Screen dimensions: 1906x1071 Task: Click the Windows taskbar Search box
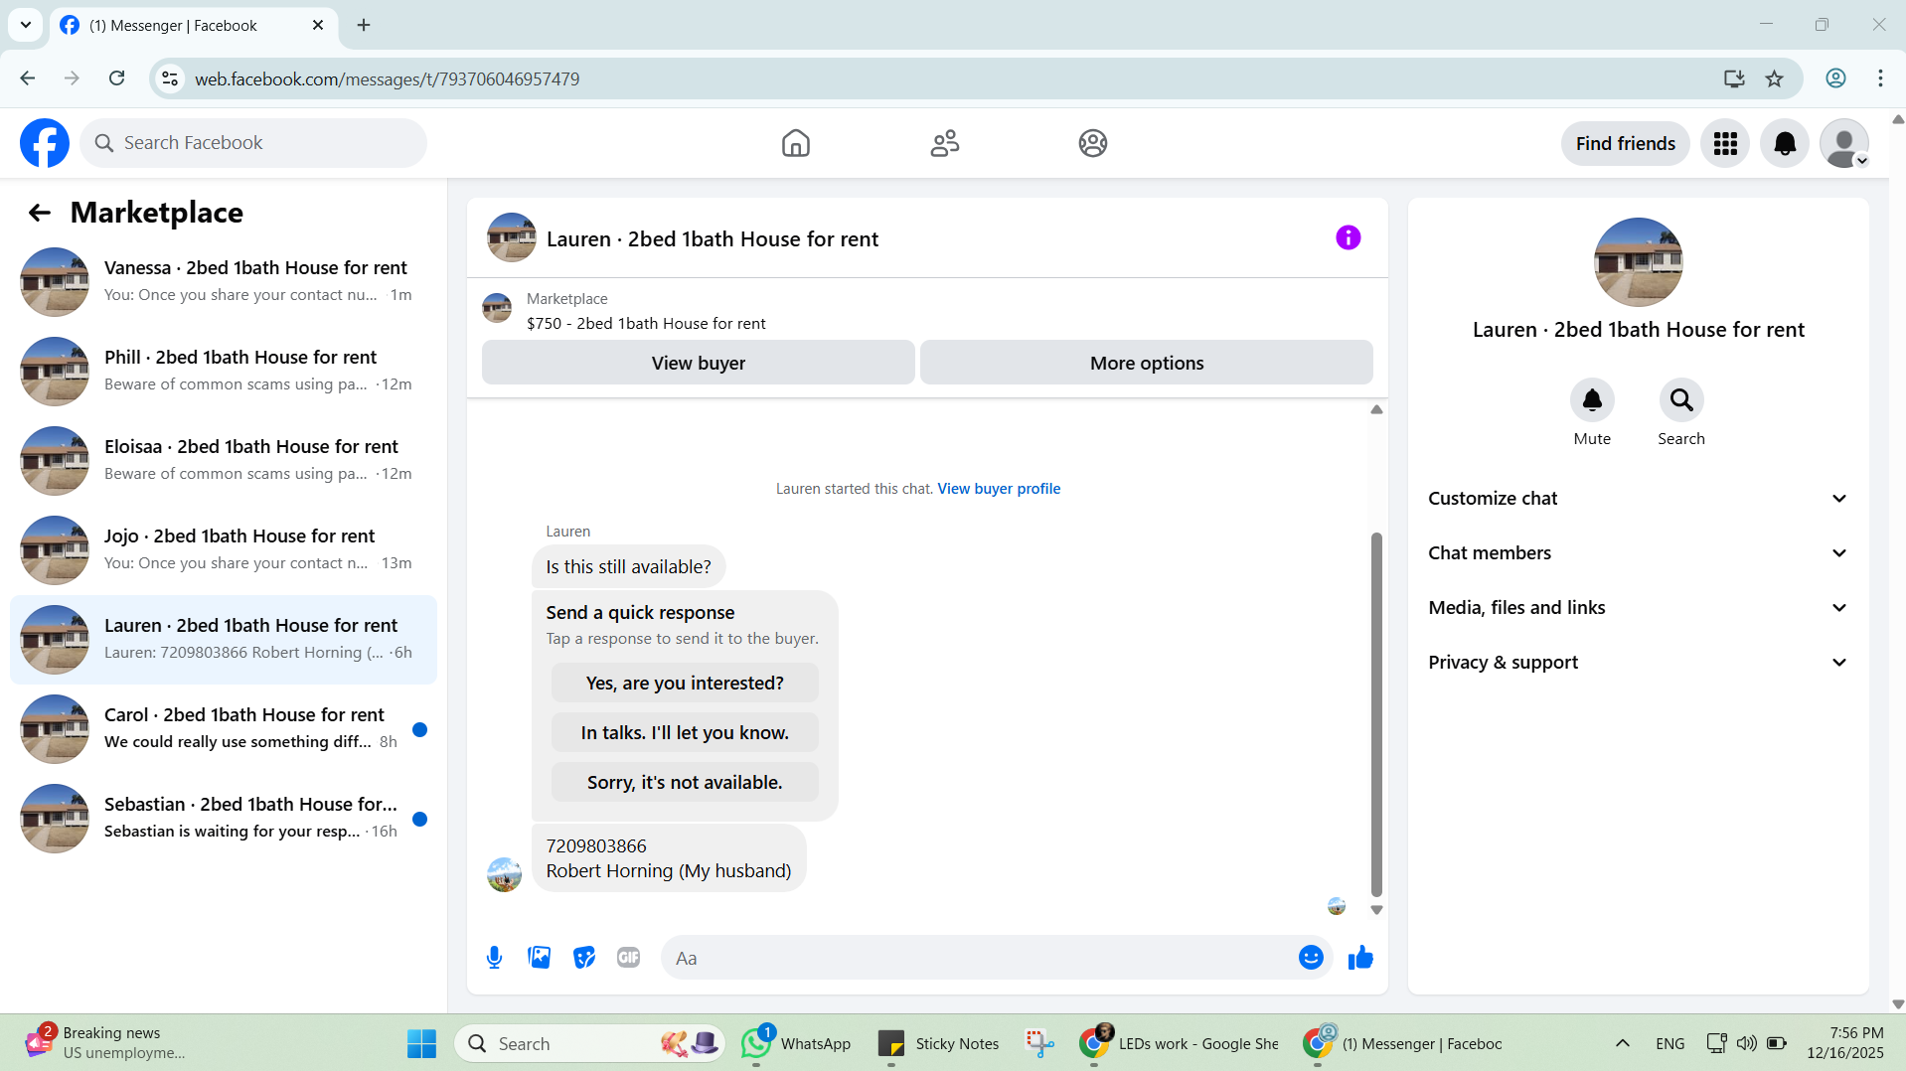click(589, 1043)
